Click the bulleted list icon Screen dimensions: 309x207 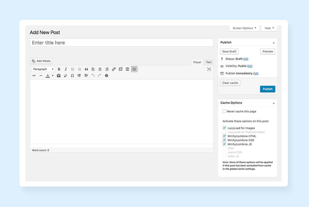pos(73,69)
